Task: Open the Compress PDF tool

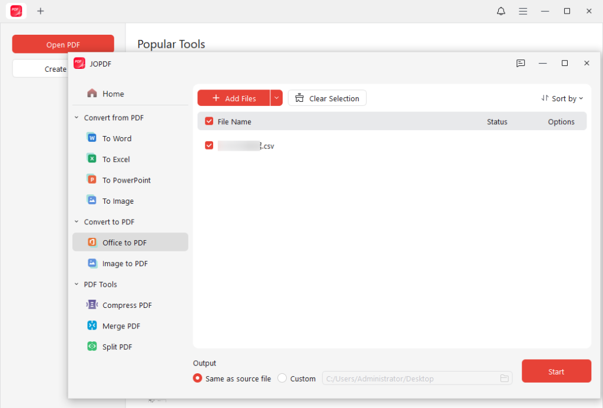Action: (x=127, y=305)
